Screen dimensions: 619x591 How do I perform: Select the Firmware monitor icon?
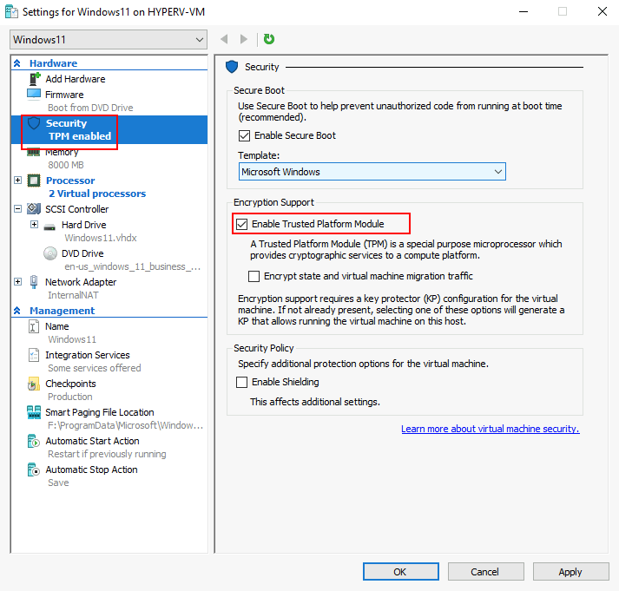34,95
